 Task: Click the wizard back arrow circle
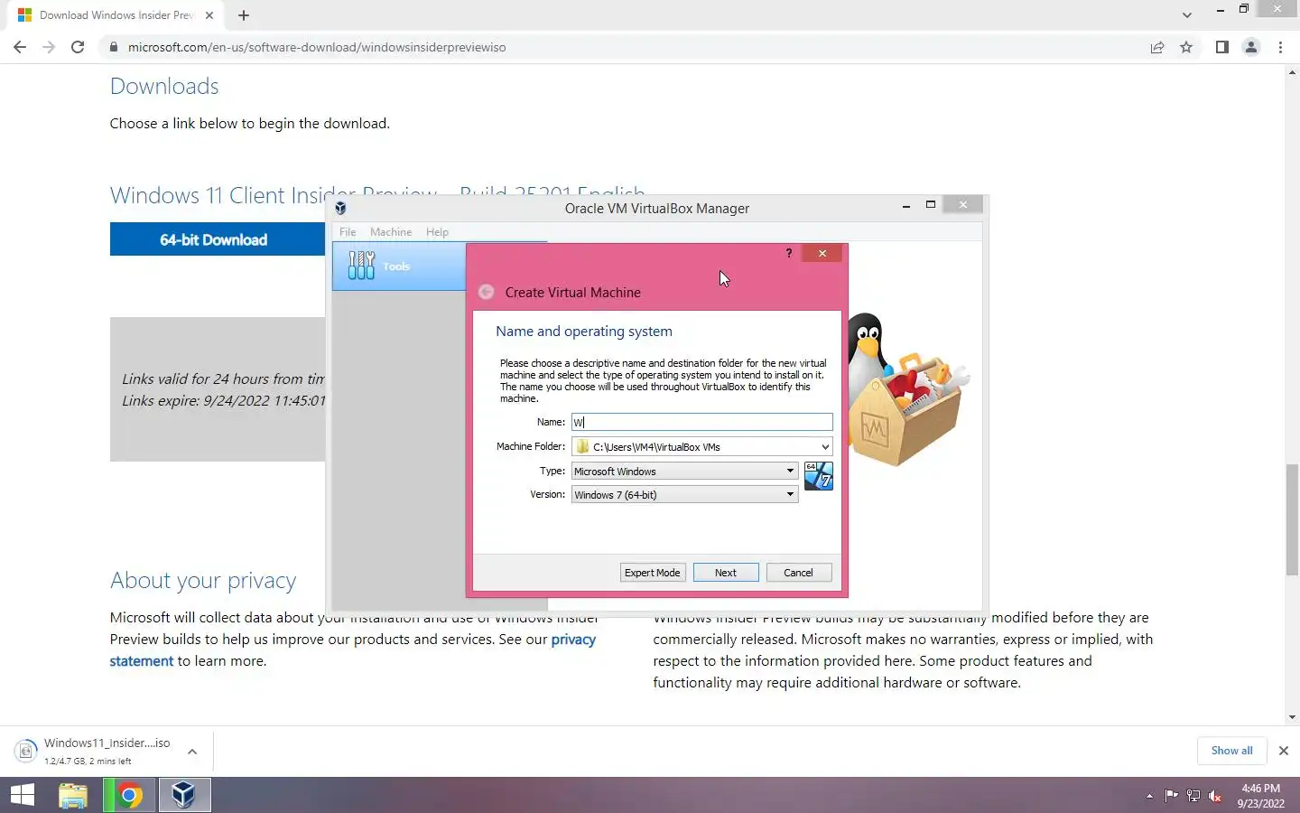(x=486, y=292)
